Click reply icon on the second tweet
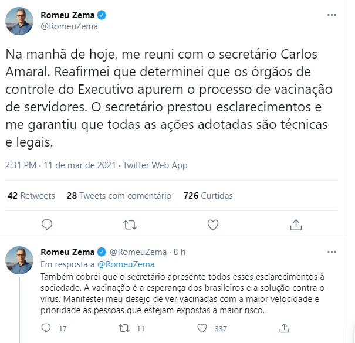This screenshot has height=343, width=355. tap(48, 328)
